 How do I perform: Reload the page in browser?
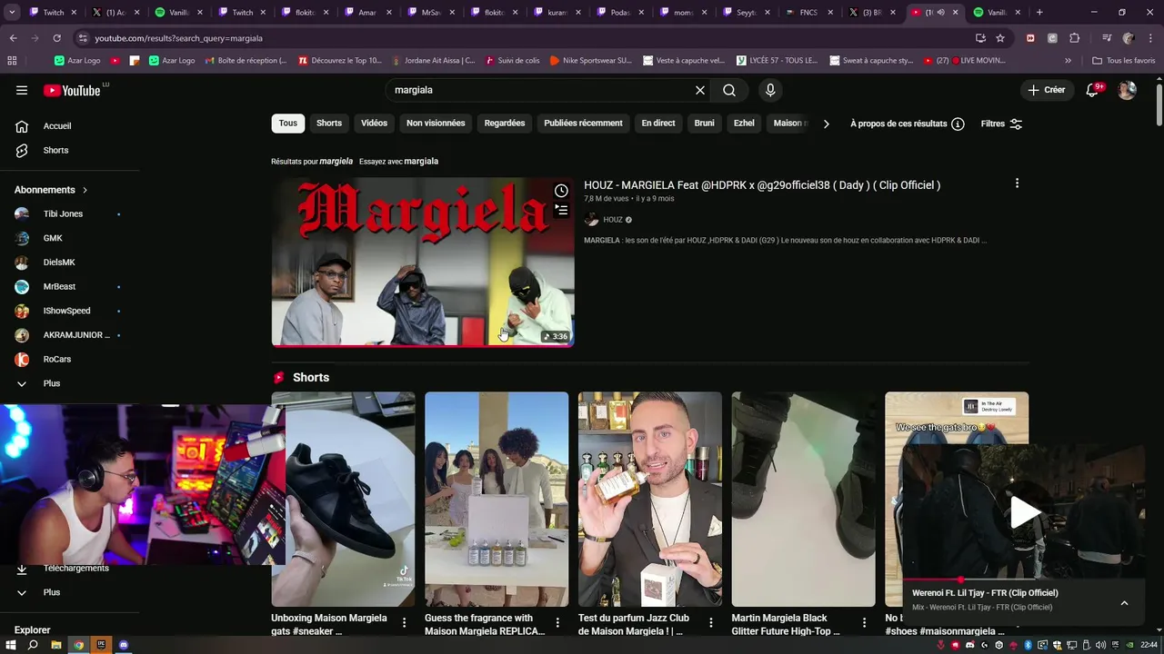(56, 38)
